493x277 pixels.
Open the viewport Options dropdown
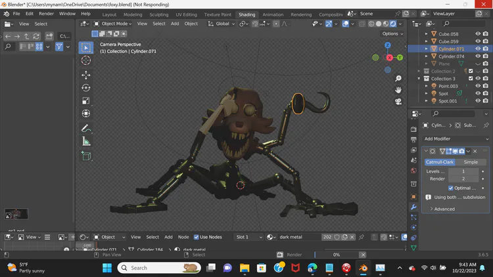click(392, 33)
